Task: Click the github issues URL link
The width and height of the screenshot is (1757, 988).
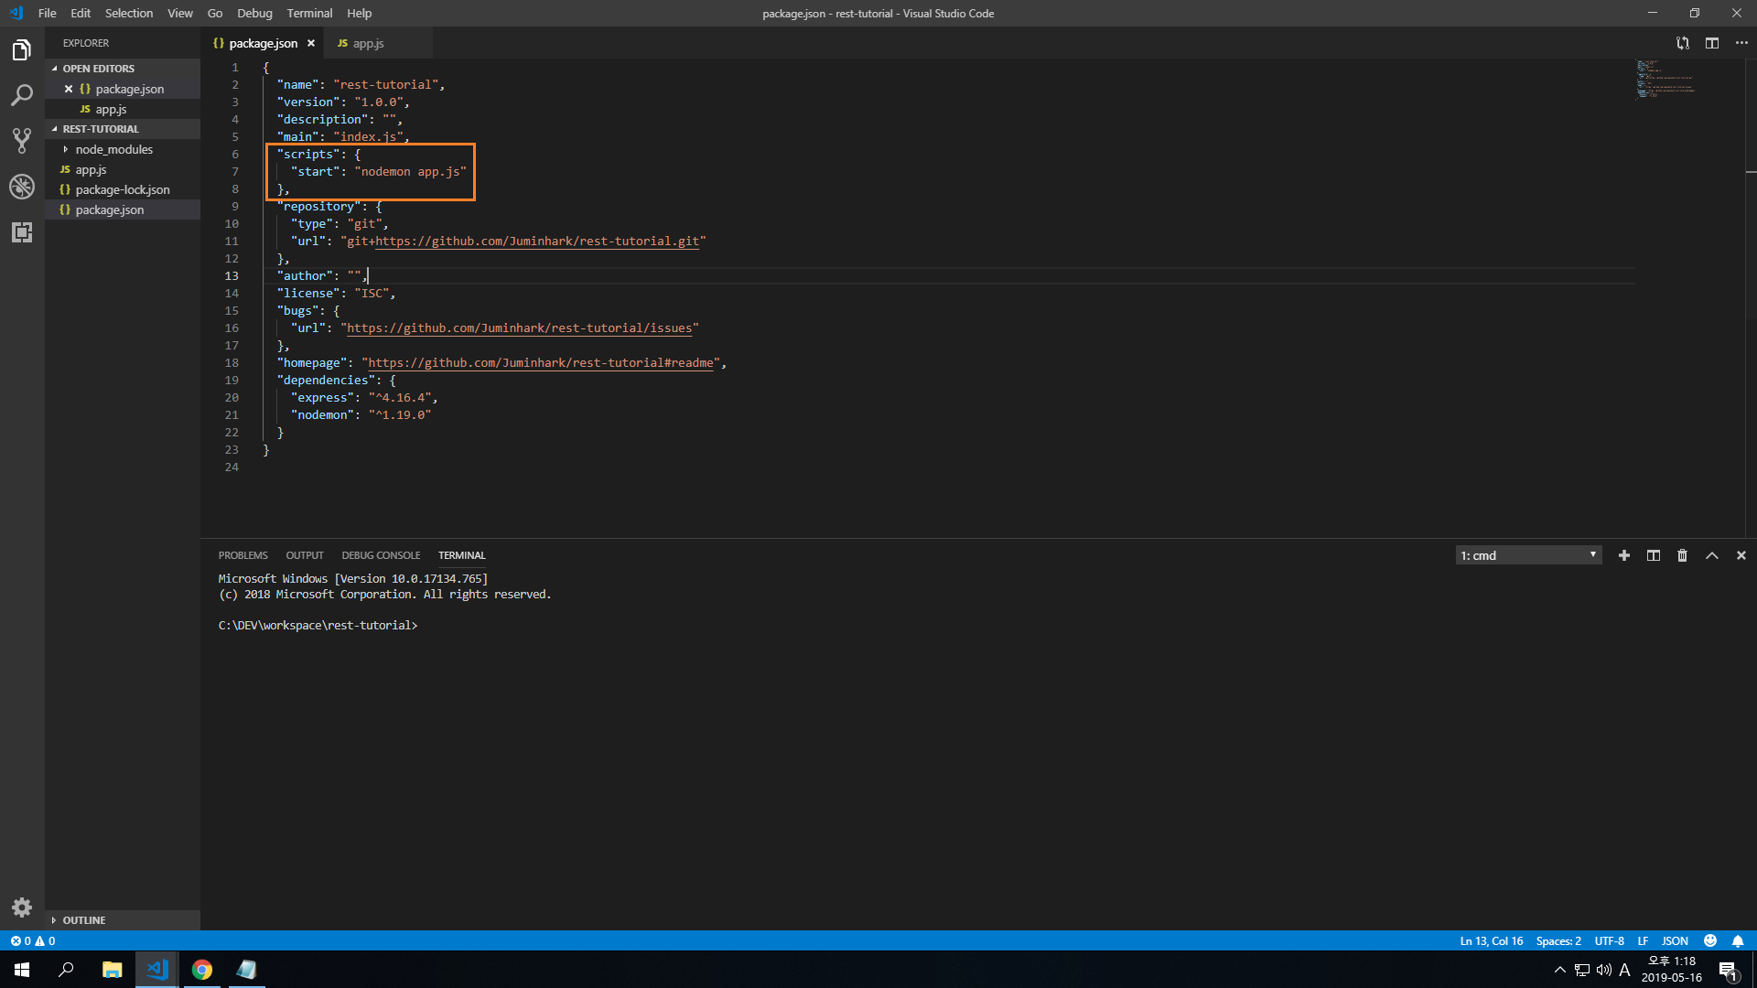Action: 519,328
